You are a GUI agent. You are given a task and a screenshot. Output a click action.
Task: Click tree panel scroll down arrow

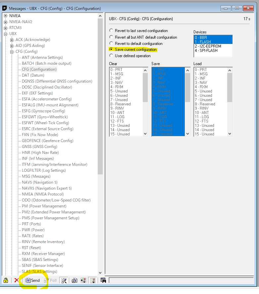coord(100,273)
